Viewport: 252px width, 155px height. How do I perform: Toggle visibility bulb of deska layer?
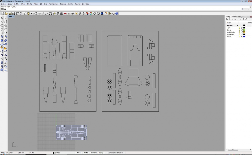239,30
